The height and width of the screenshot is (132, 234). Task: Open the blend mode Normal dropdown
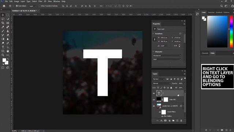[162, 83]
